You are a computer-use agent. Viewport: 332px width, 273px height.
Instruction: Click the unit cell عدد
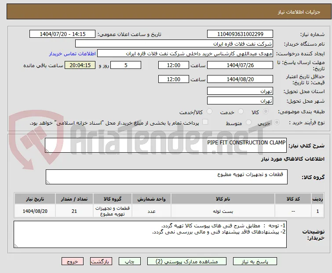tap(151, 211)
